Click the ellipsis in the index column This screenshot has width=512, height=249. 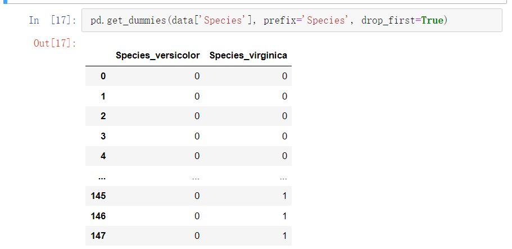pyautogui.click(x=101, y=176)
